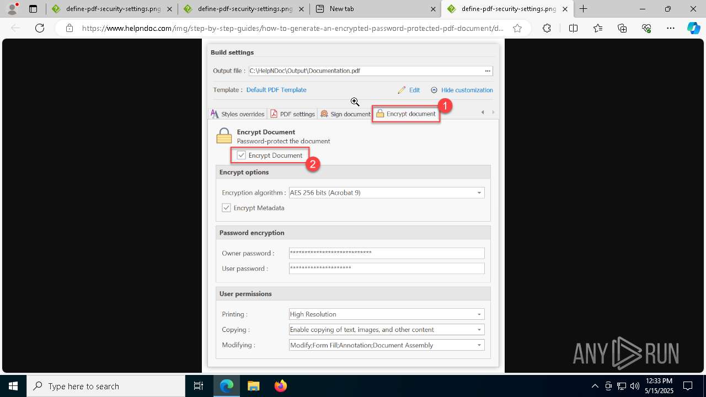Image resolution: width=706 pixels, height=397 pixels.
Task: Switch to the Sign document tab
Action: coord(345,114)
